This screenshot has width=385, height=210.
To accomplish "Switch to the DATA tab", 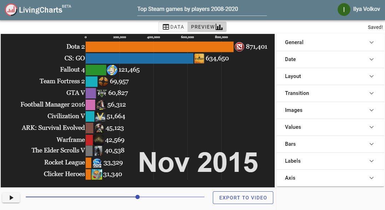I will [x=173, y=27].
